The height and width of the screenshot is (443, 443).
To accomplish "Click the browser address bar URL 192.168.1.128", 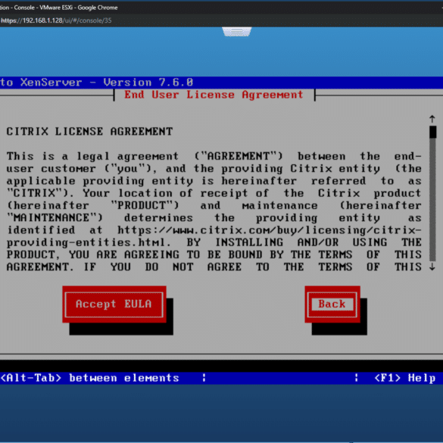I will coord(56,20).
